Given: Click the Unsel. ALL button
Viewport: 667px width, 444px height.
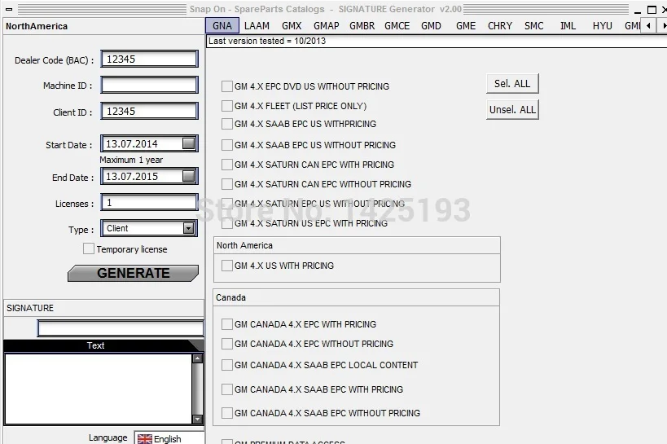Looking at the screenshot, I should pyautogui.click(x=512, y=109).
